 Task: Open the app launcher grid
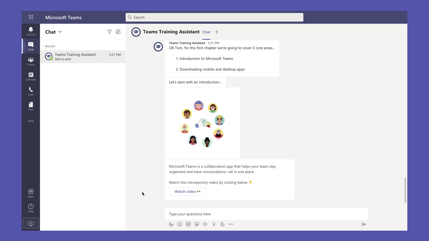pyautogui.click(x=31, y=17)
